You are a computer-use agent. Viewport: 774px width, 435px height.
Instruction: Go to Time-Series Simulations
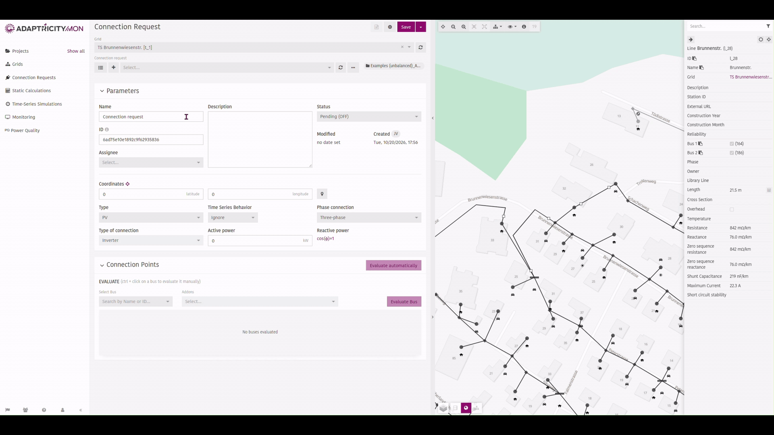[37, 104]
